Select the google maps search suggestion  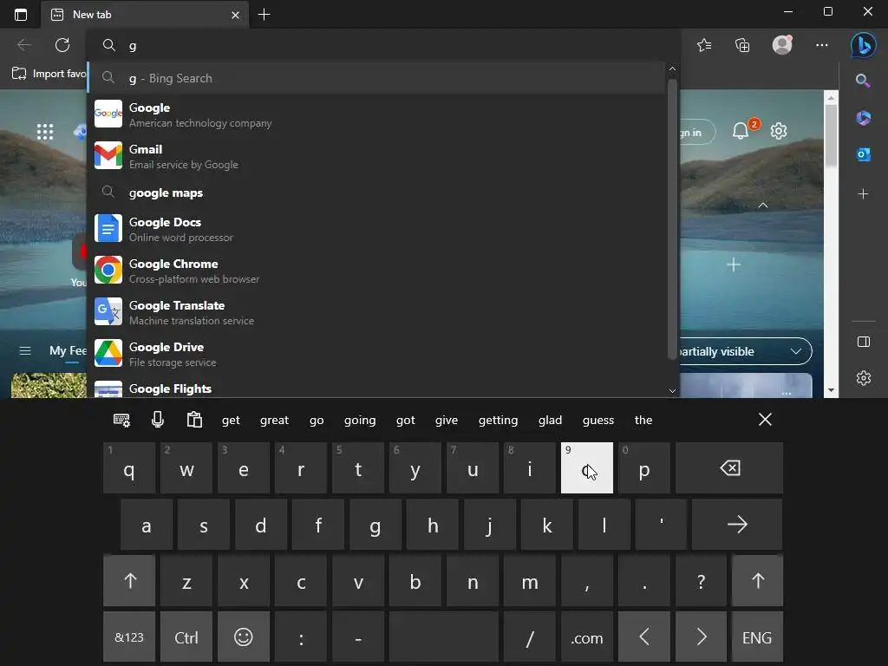377,193
